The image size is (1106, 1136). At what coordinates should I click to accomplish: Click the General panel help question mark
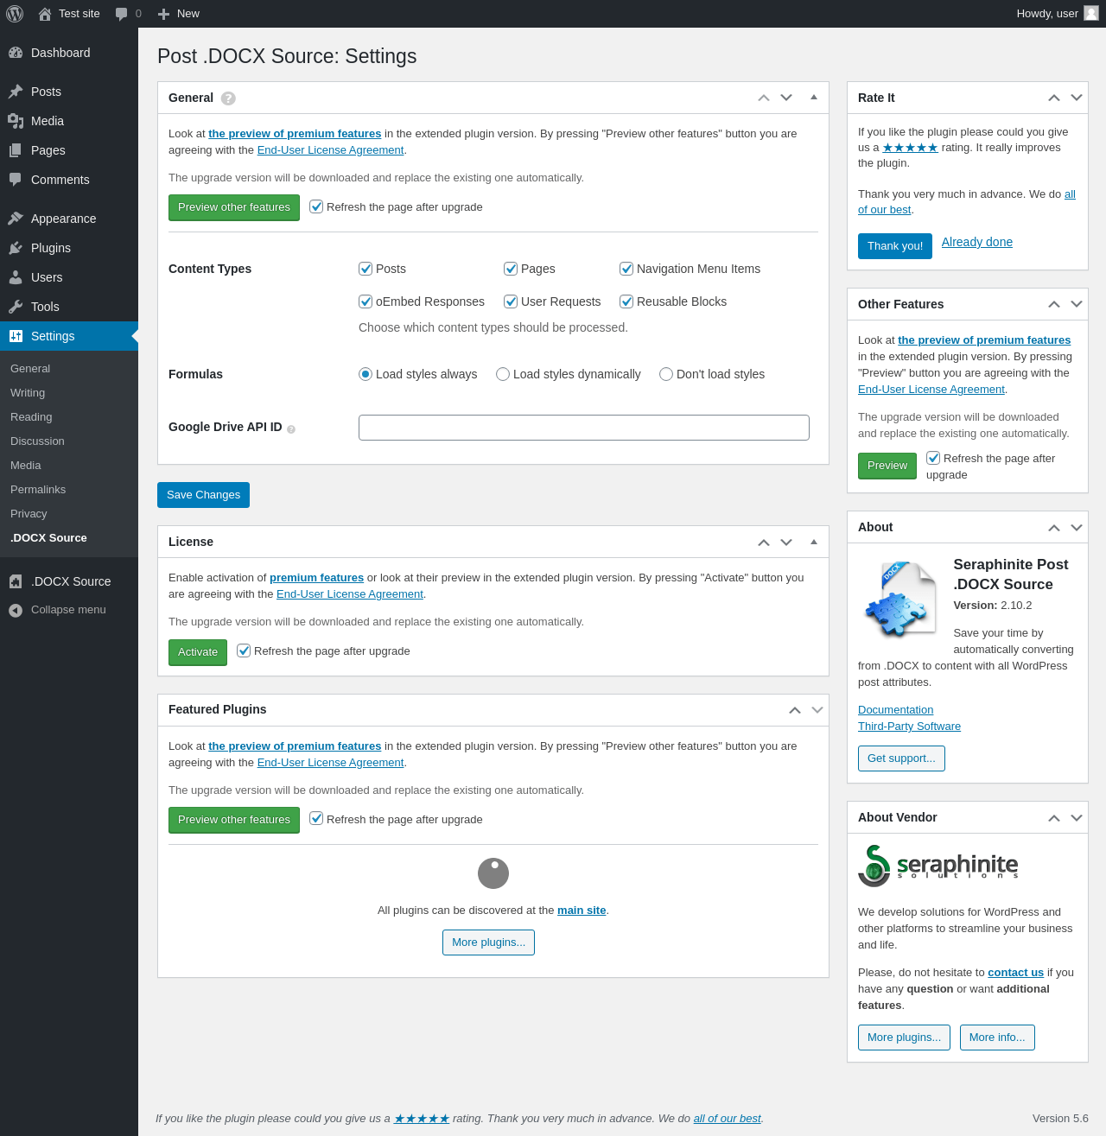coord(228,98)
